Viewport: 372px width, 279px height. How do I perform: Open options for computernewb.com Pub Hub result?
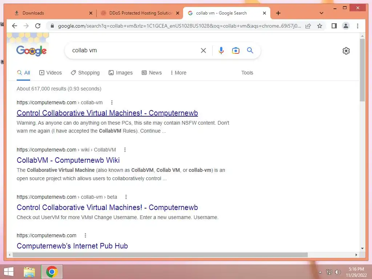pos(85,235)
